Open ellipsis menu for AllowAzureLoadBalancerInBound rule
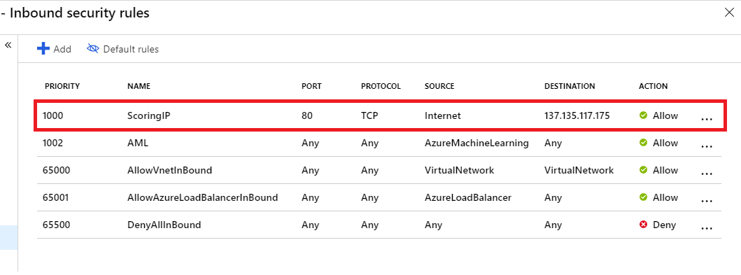Screen dimensions: 741x275 706,202
